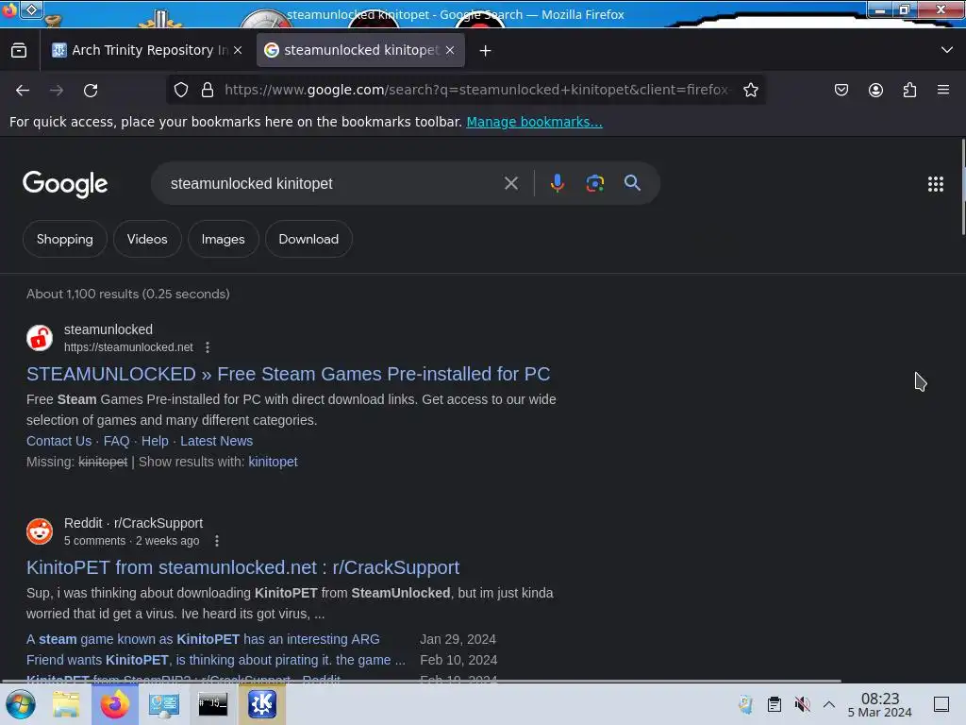Open KDE app in taskbar

tap(262, 704)
